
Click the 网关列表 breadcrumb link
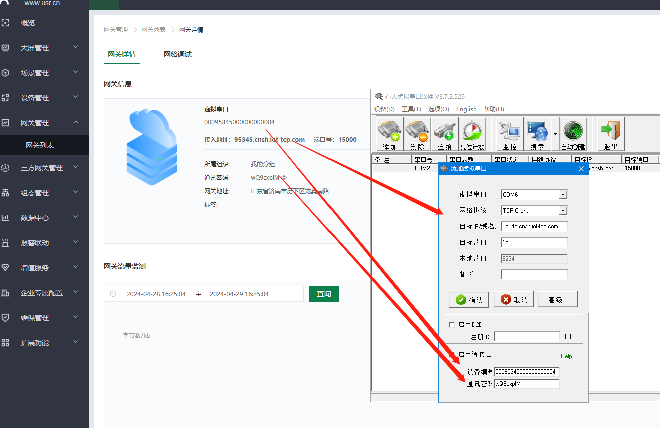click(153, 30)
